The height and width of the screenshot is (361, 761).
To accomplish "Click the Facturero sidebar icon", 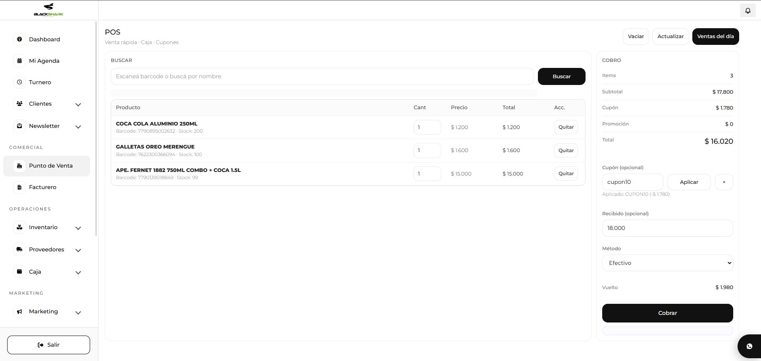I will pos(19,187).
